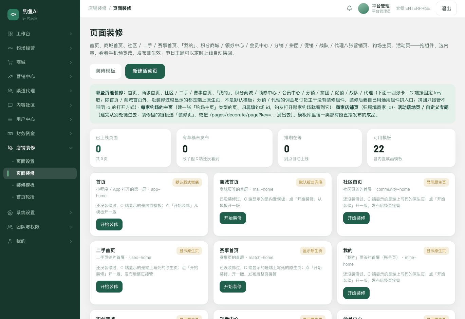Click the 渠道代理 people icon
The image size is (465, 319).
click(10, 91)
